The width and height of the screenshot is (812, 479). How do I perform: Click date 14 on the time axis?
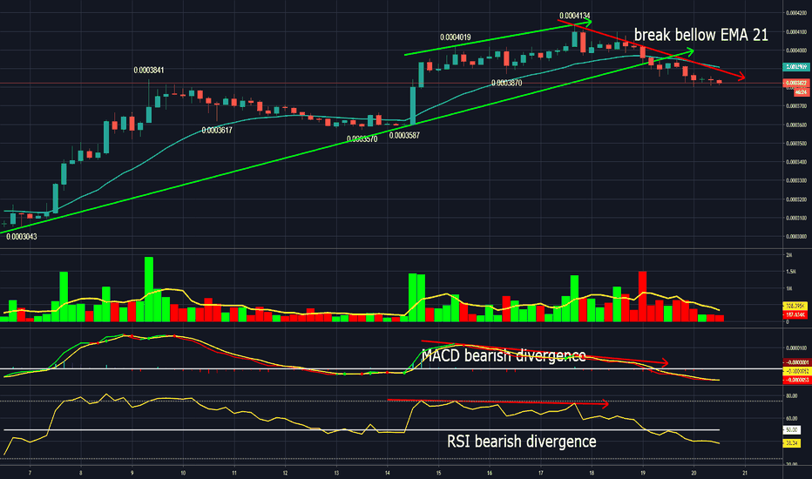(388, 473)
